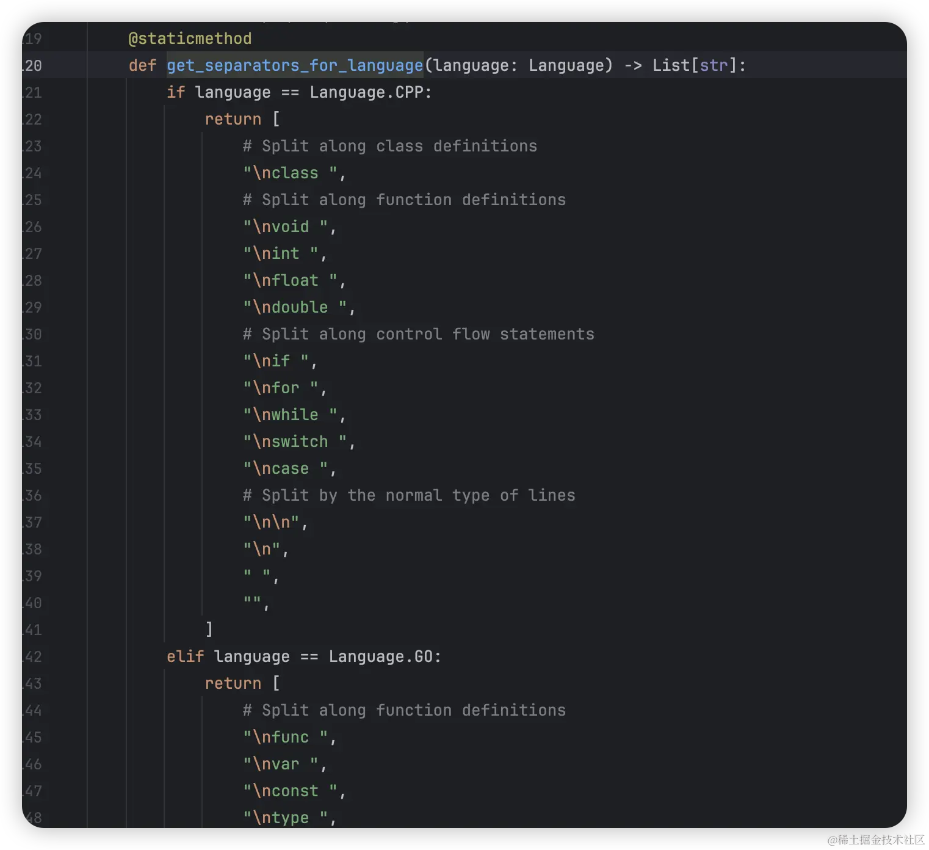Click the "\nvar " string
Viewport: 929px width, 850px height.
point(280,764)
